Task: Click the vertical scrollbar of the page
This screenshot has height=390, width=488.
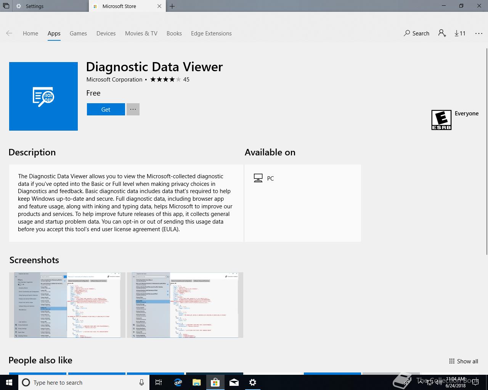Action: 486,152
